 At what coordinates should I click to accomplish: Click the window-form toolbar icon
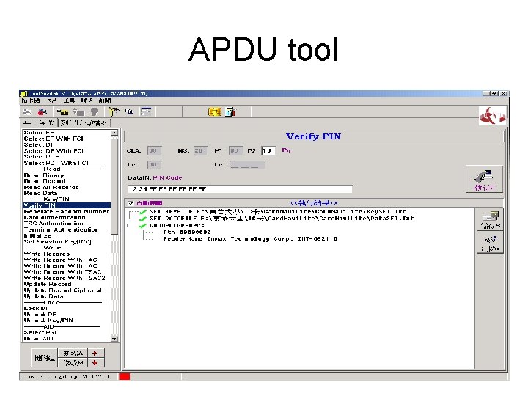[146, 111]
